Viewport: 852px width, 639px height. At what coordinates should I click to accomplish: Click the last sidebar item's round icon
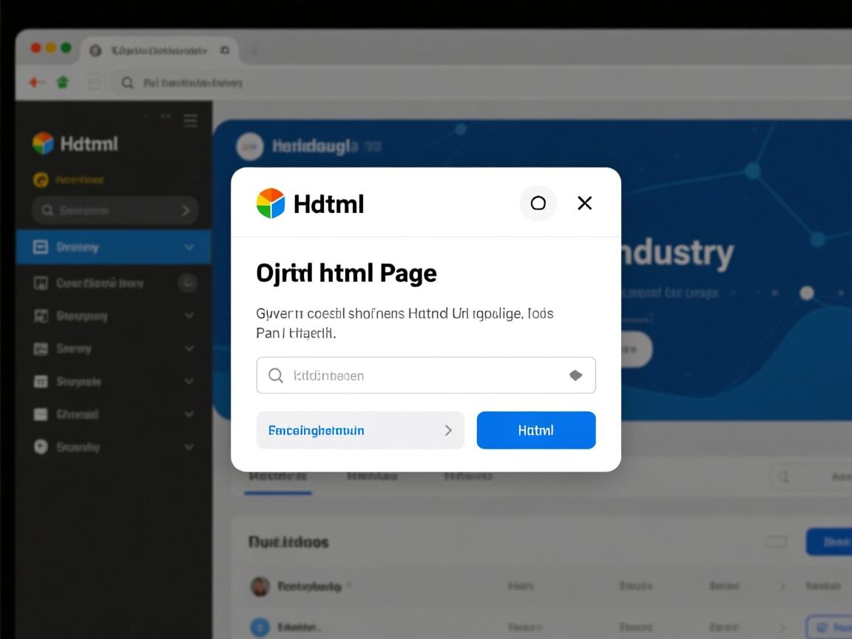[x=41, y=447]
